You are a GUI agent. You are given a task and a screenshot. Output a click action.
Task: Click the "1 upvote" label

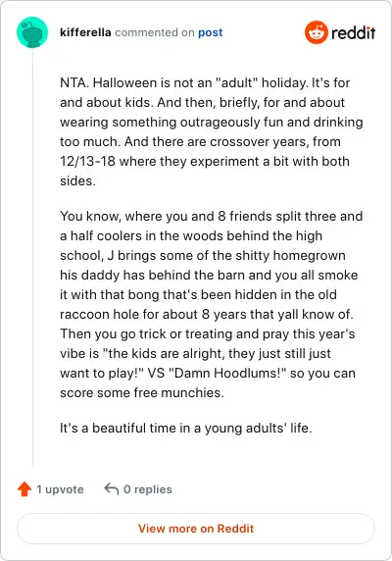(x=60, y=489)
